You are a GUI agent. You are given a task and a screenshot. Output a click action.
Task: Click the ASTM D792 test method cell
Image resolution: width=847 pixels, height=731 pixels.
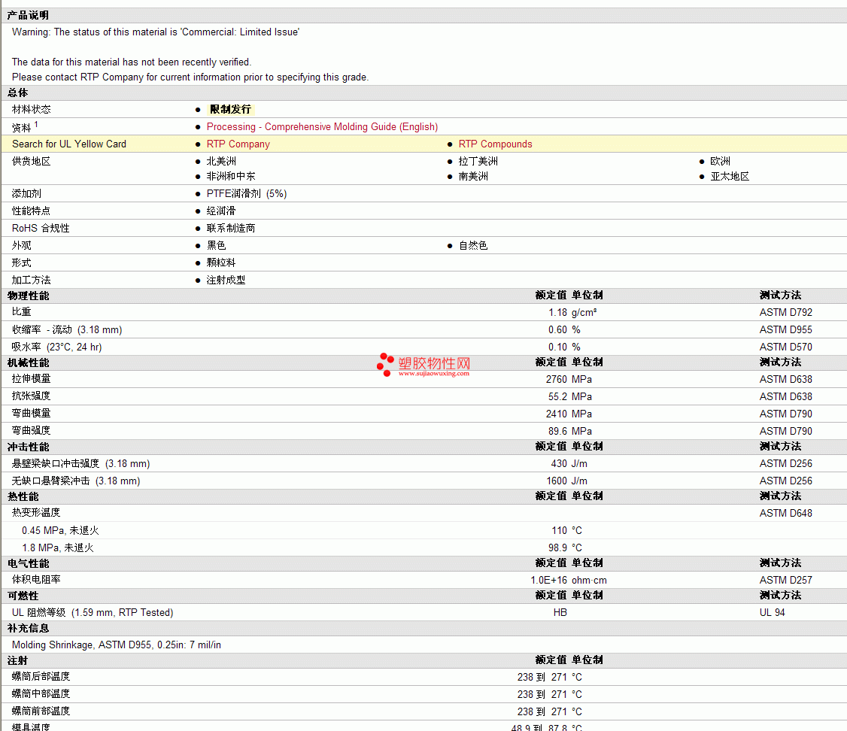click(x=786, y=313)
